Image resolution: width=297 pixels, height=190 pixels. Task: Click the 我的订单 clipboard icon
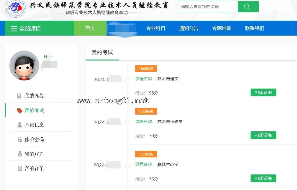click(x=19, y=168)
